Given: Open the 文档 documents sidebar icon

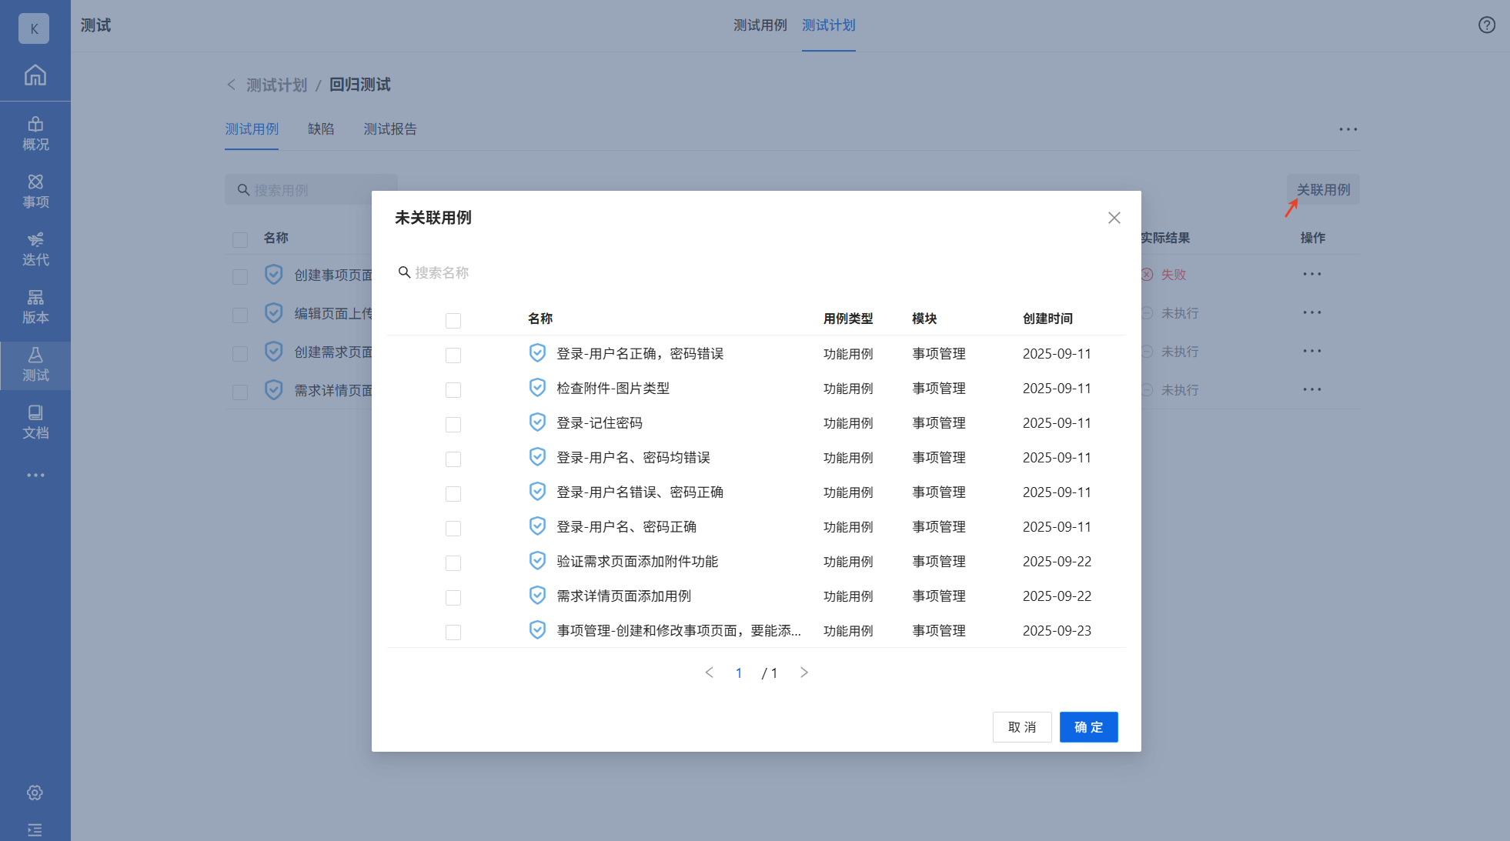Looking at the screenshot, I should [35, 422].
